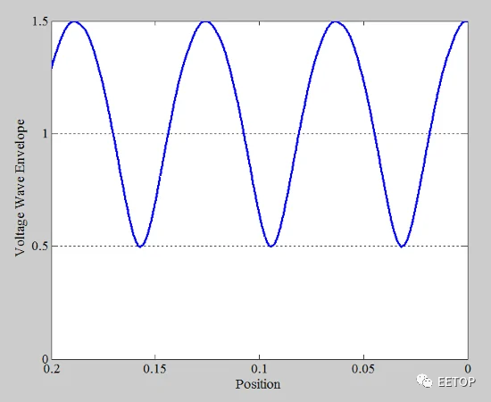The image size is (491, 402).
Task: Click the curve peak near position 0.063
Action: click(336, 21)
